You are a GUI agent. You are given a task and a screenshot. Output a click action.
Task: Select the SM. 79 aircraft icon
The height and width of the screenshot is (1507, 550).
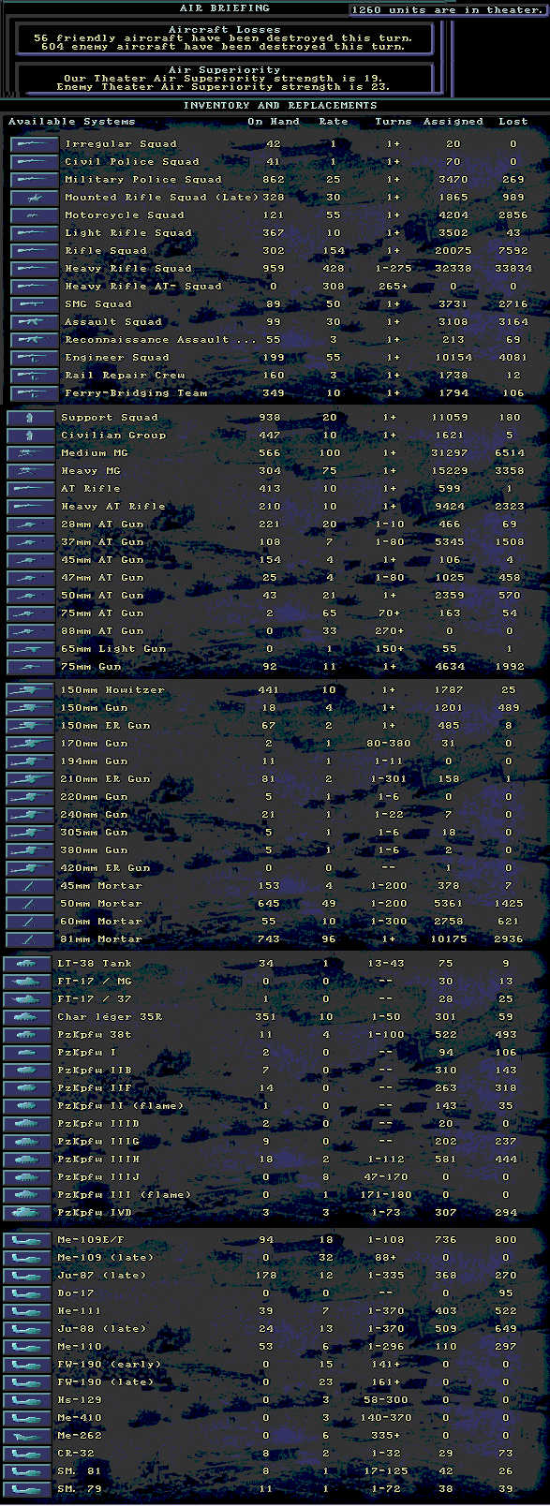point(27,1489)
